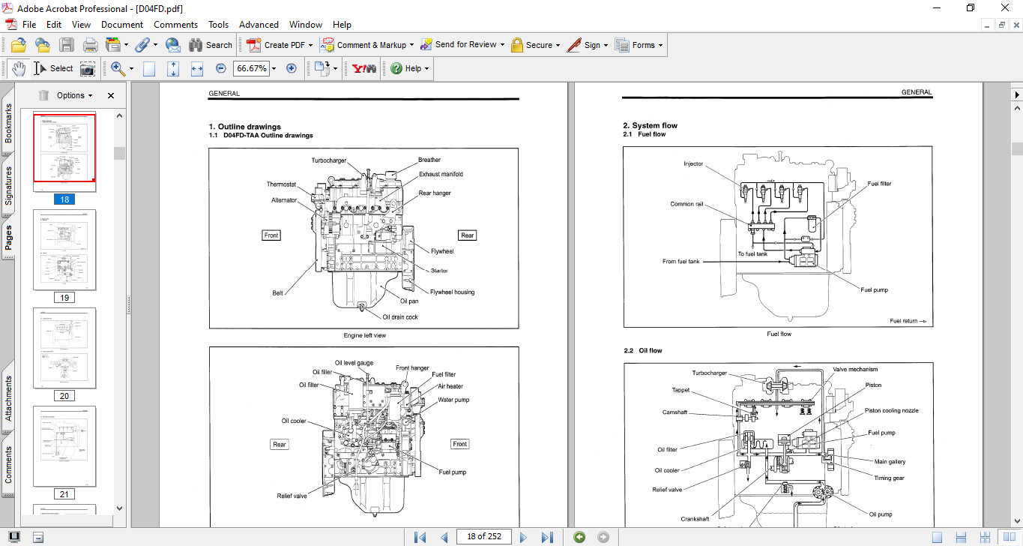1023x546 pixels.
Task: Switch to single page layout
Action: (x=937, y=537)
